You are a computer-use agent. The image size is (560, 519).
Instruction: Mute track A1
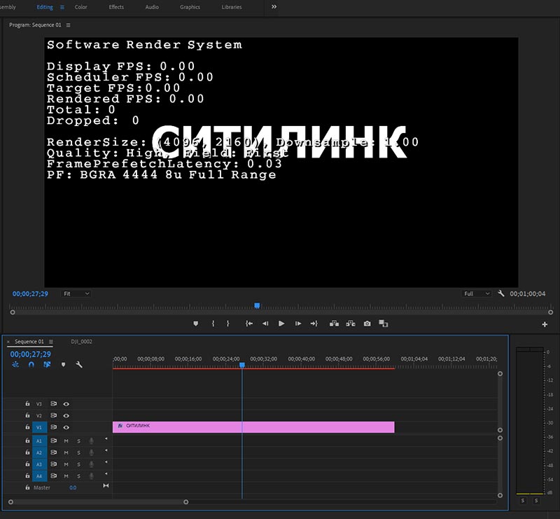(66, 441)
